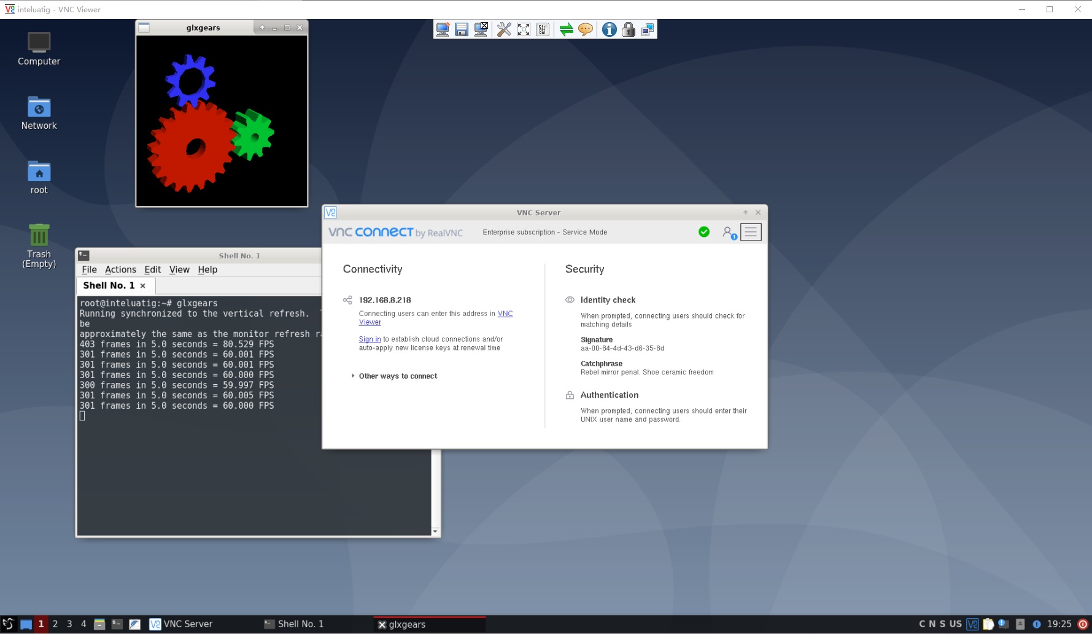Screen dimensions: 1092x634
Task: Open the VNC Server hamburger menu
Action: pyautogui.click(x=751, y=232)
